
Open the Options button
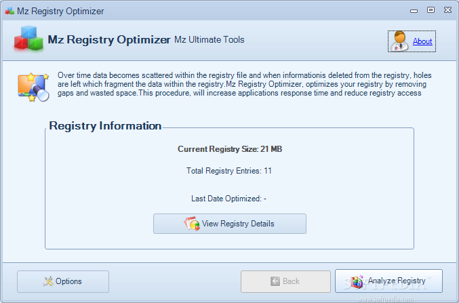(63, 281)
